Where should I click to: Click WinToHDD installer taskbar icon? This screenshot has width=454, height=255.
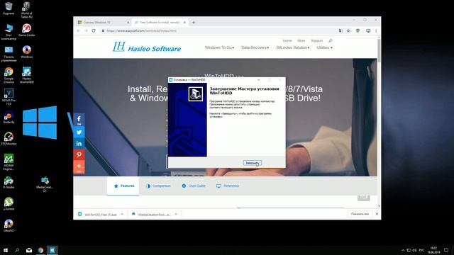pyautogui.click(x=52, y=250)
